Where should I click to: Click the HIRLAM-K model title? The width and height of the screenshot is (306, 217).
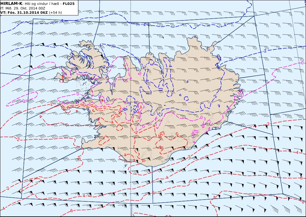point(12,4)
